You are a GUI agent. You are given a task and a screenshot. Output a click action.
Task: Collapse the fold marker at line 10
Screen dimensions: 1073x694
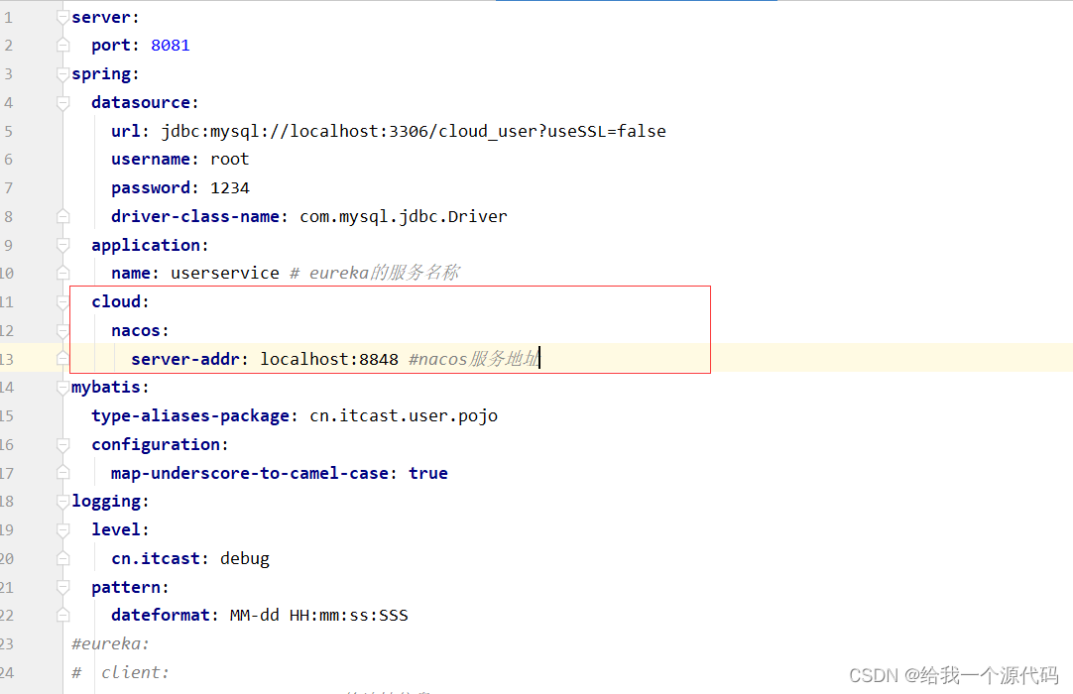click(x=62, y=273)
